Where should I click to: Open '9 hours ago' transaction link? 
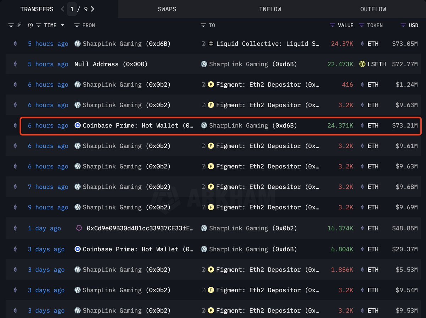click(48, 207)
